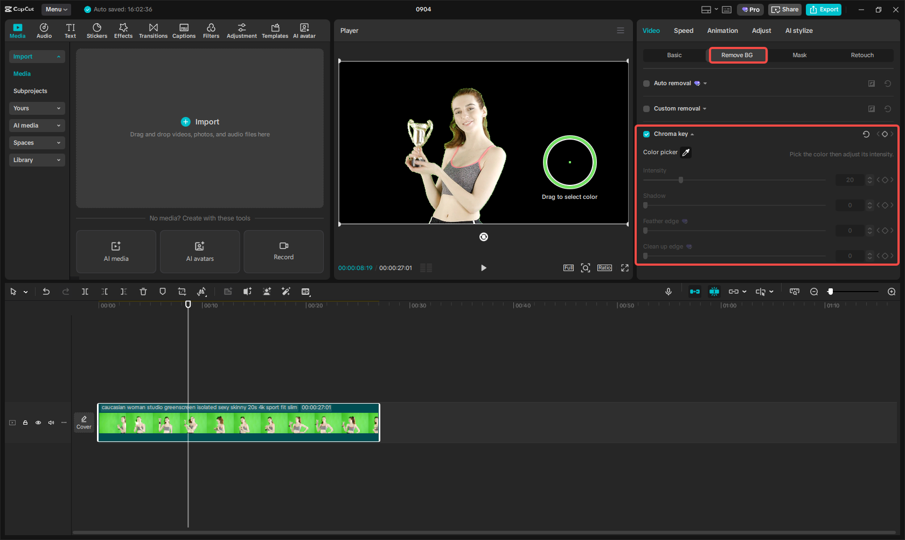Click the Export button

coord(823,9)
